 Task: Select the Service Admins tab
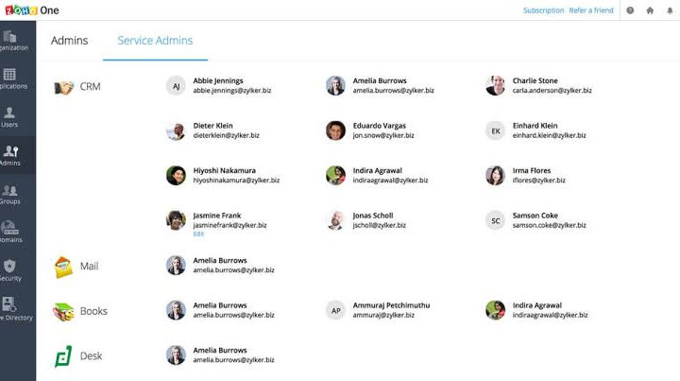[x=155, y=41]
